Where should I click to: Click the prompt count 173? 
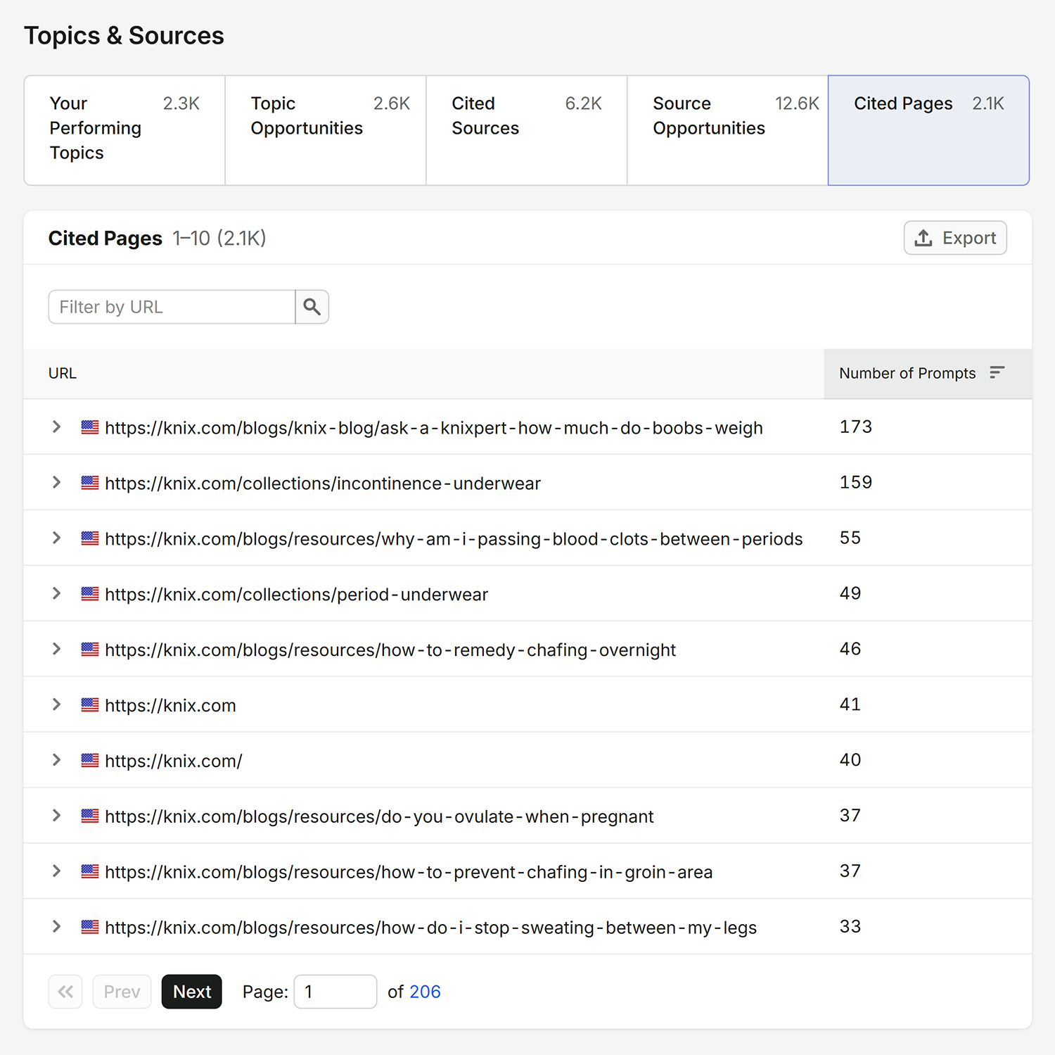pos(855,427)
